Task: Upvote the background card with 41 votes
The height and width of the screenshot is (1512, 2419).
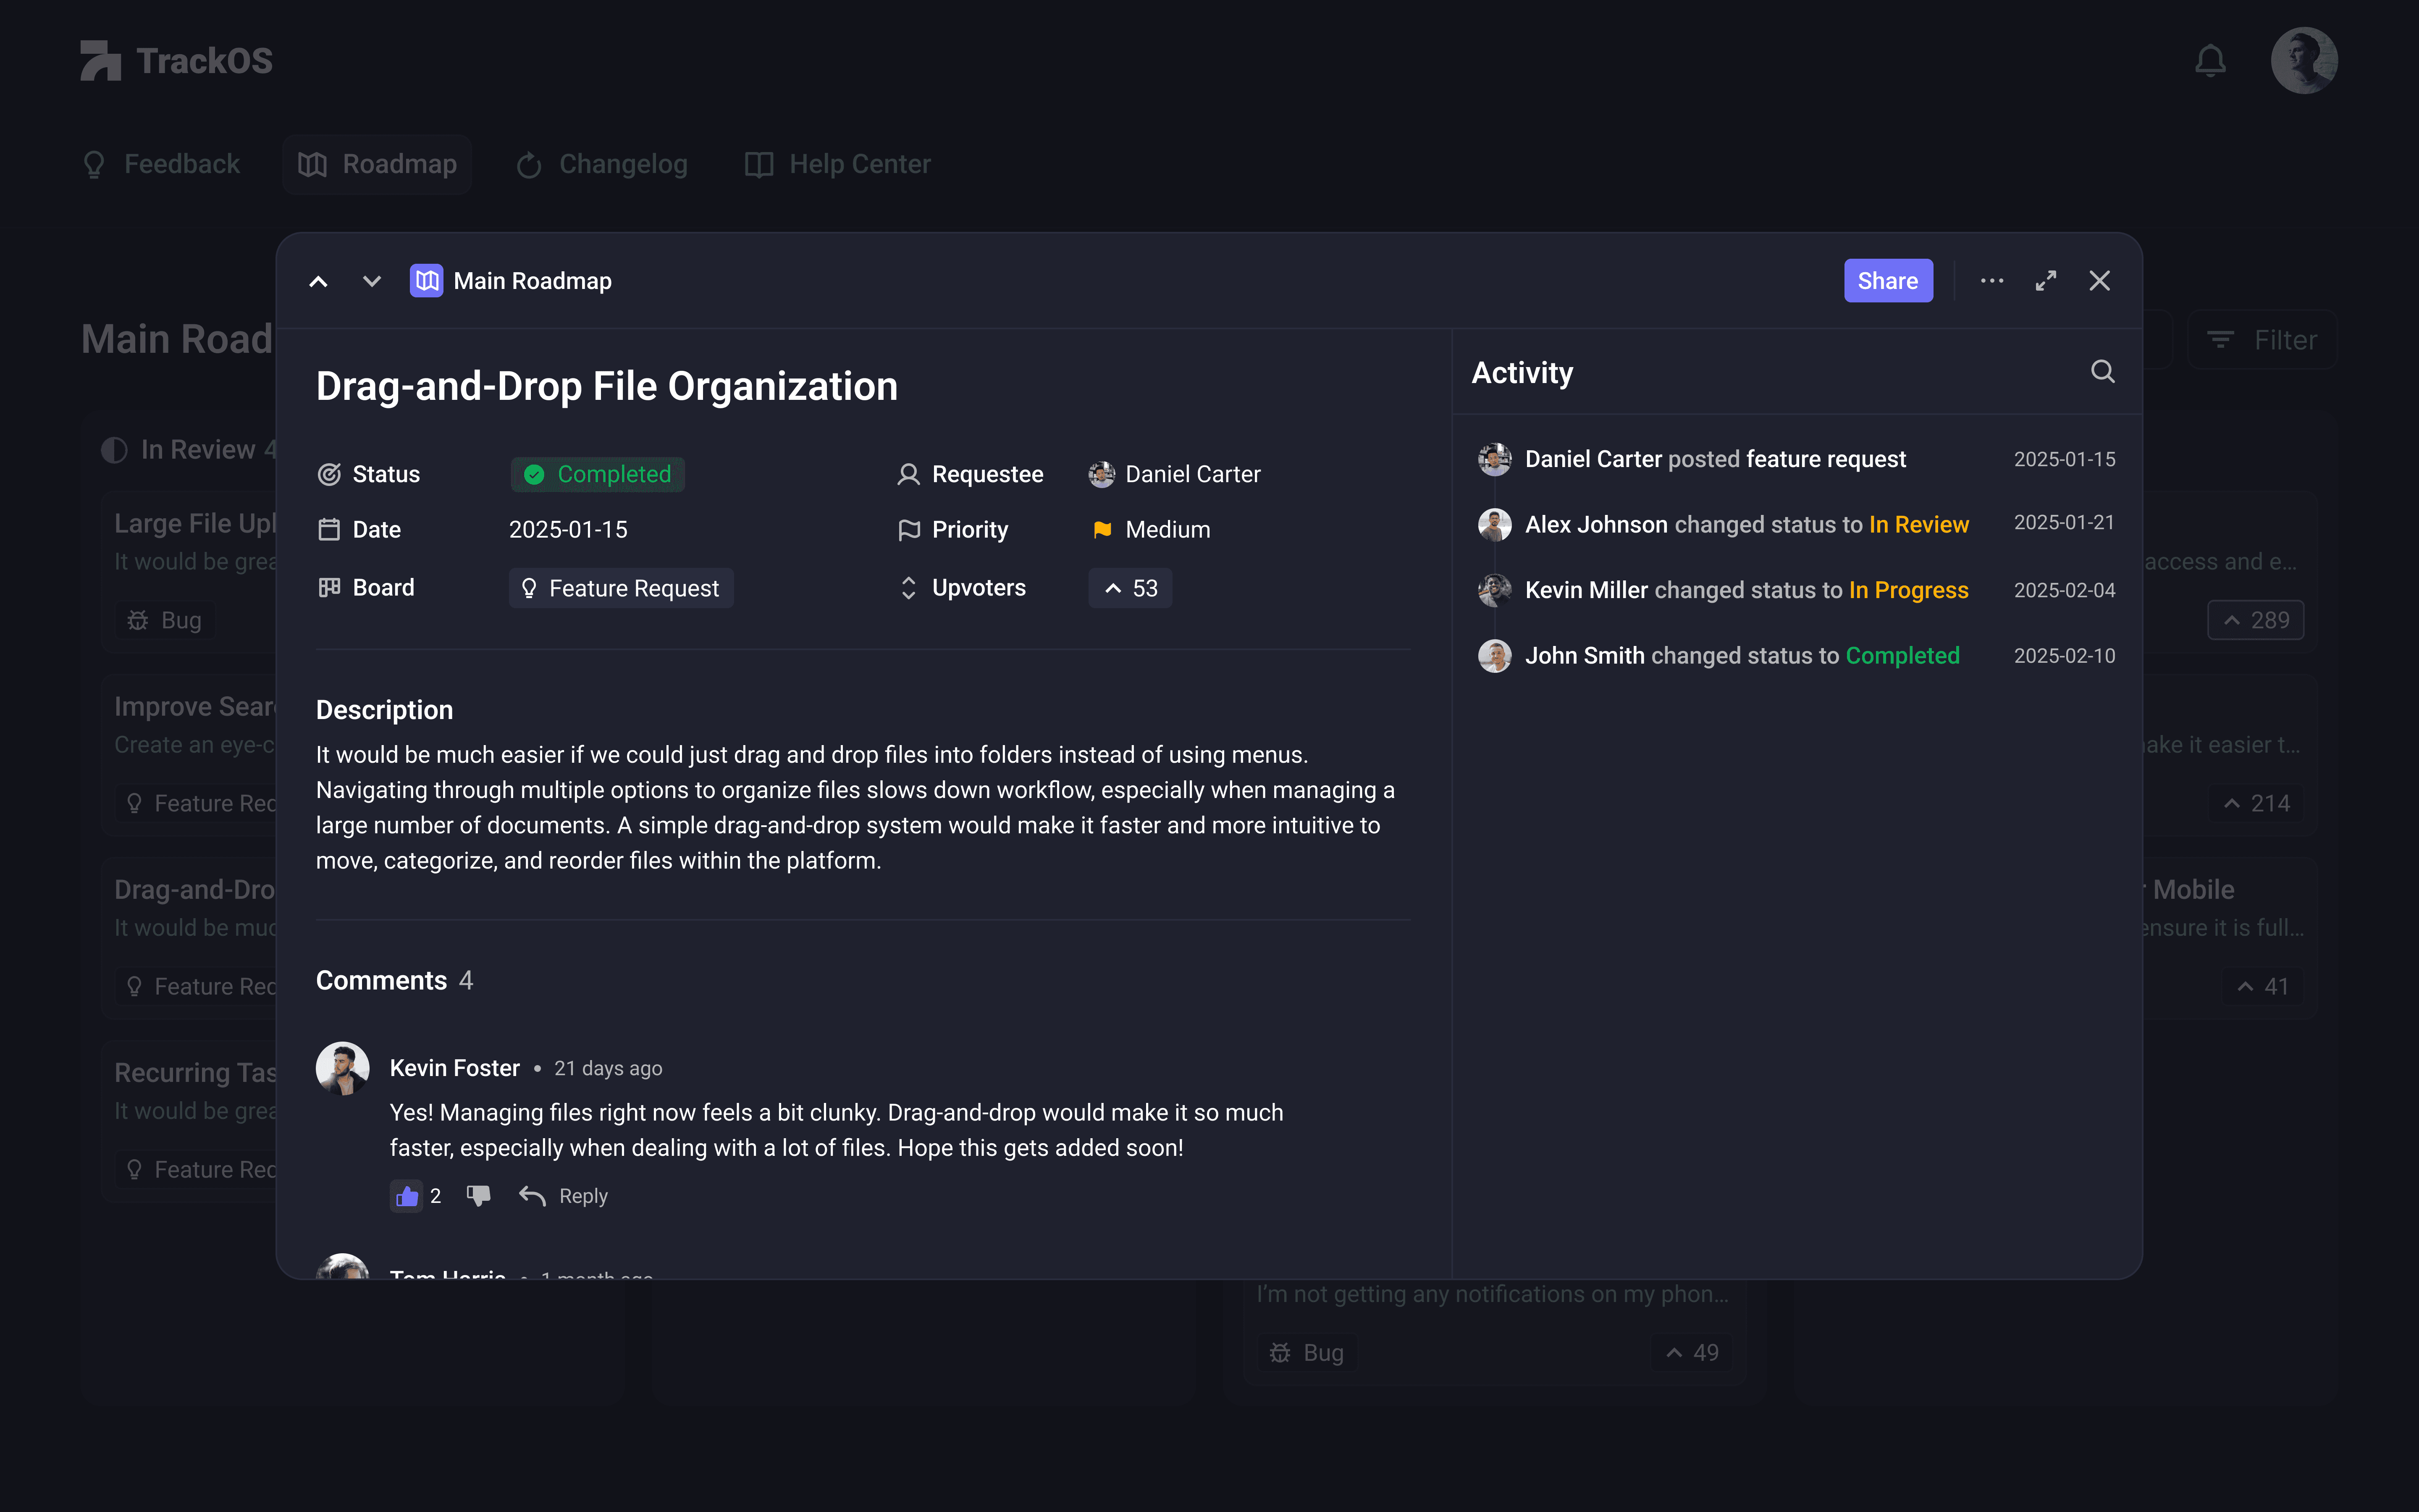Action: 2262,986
